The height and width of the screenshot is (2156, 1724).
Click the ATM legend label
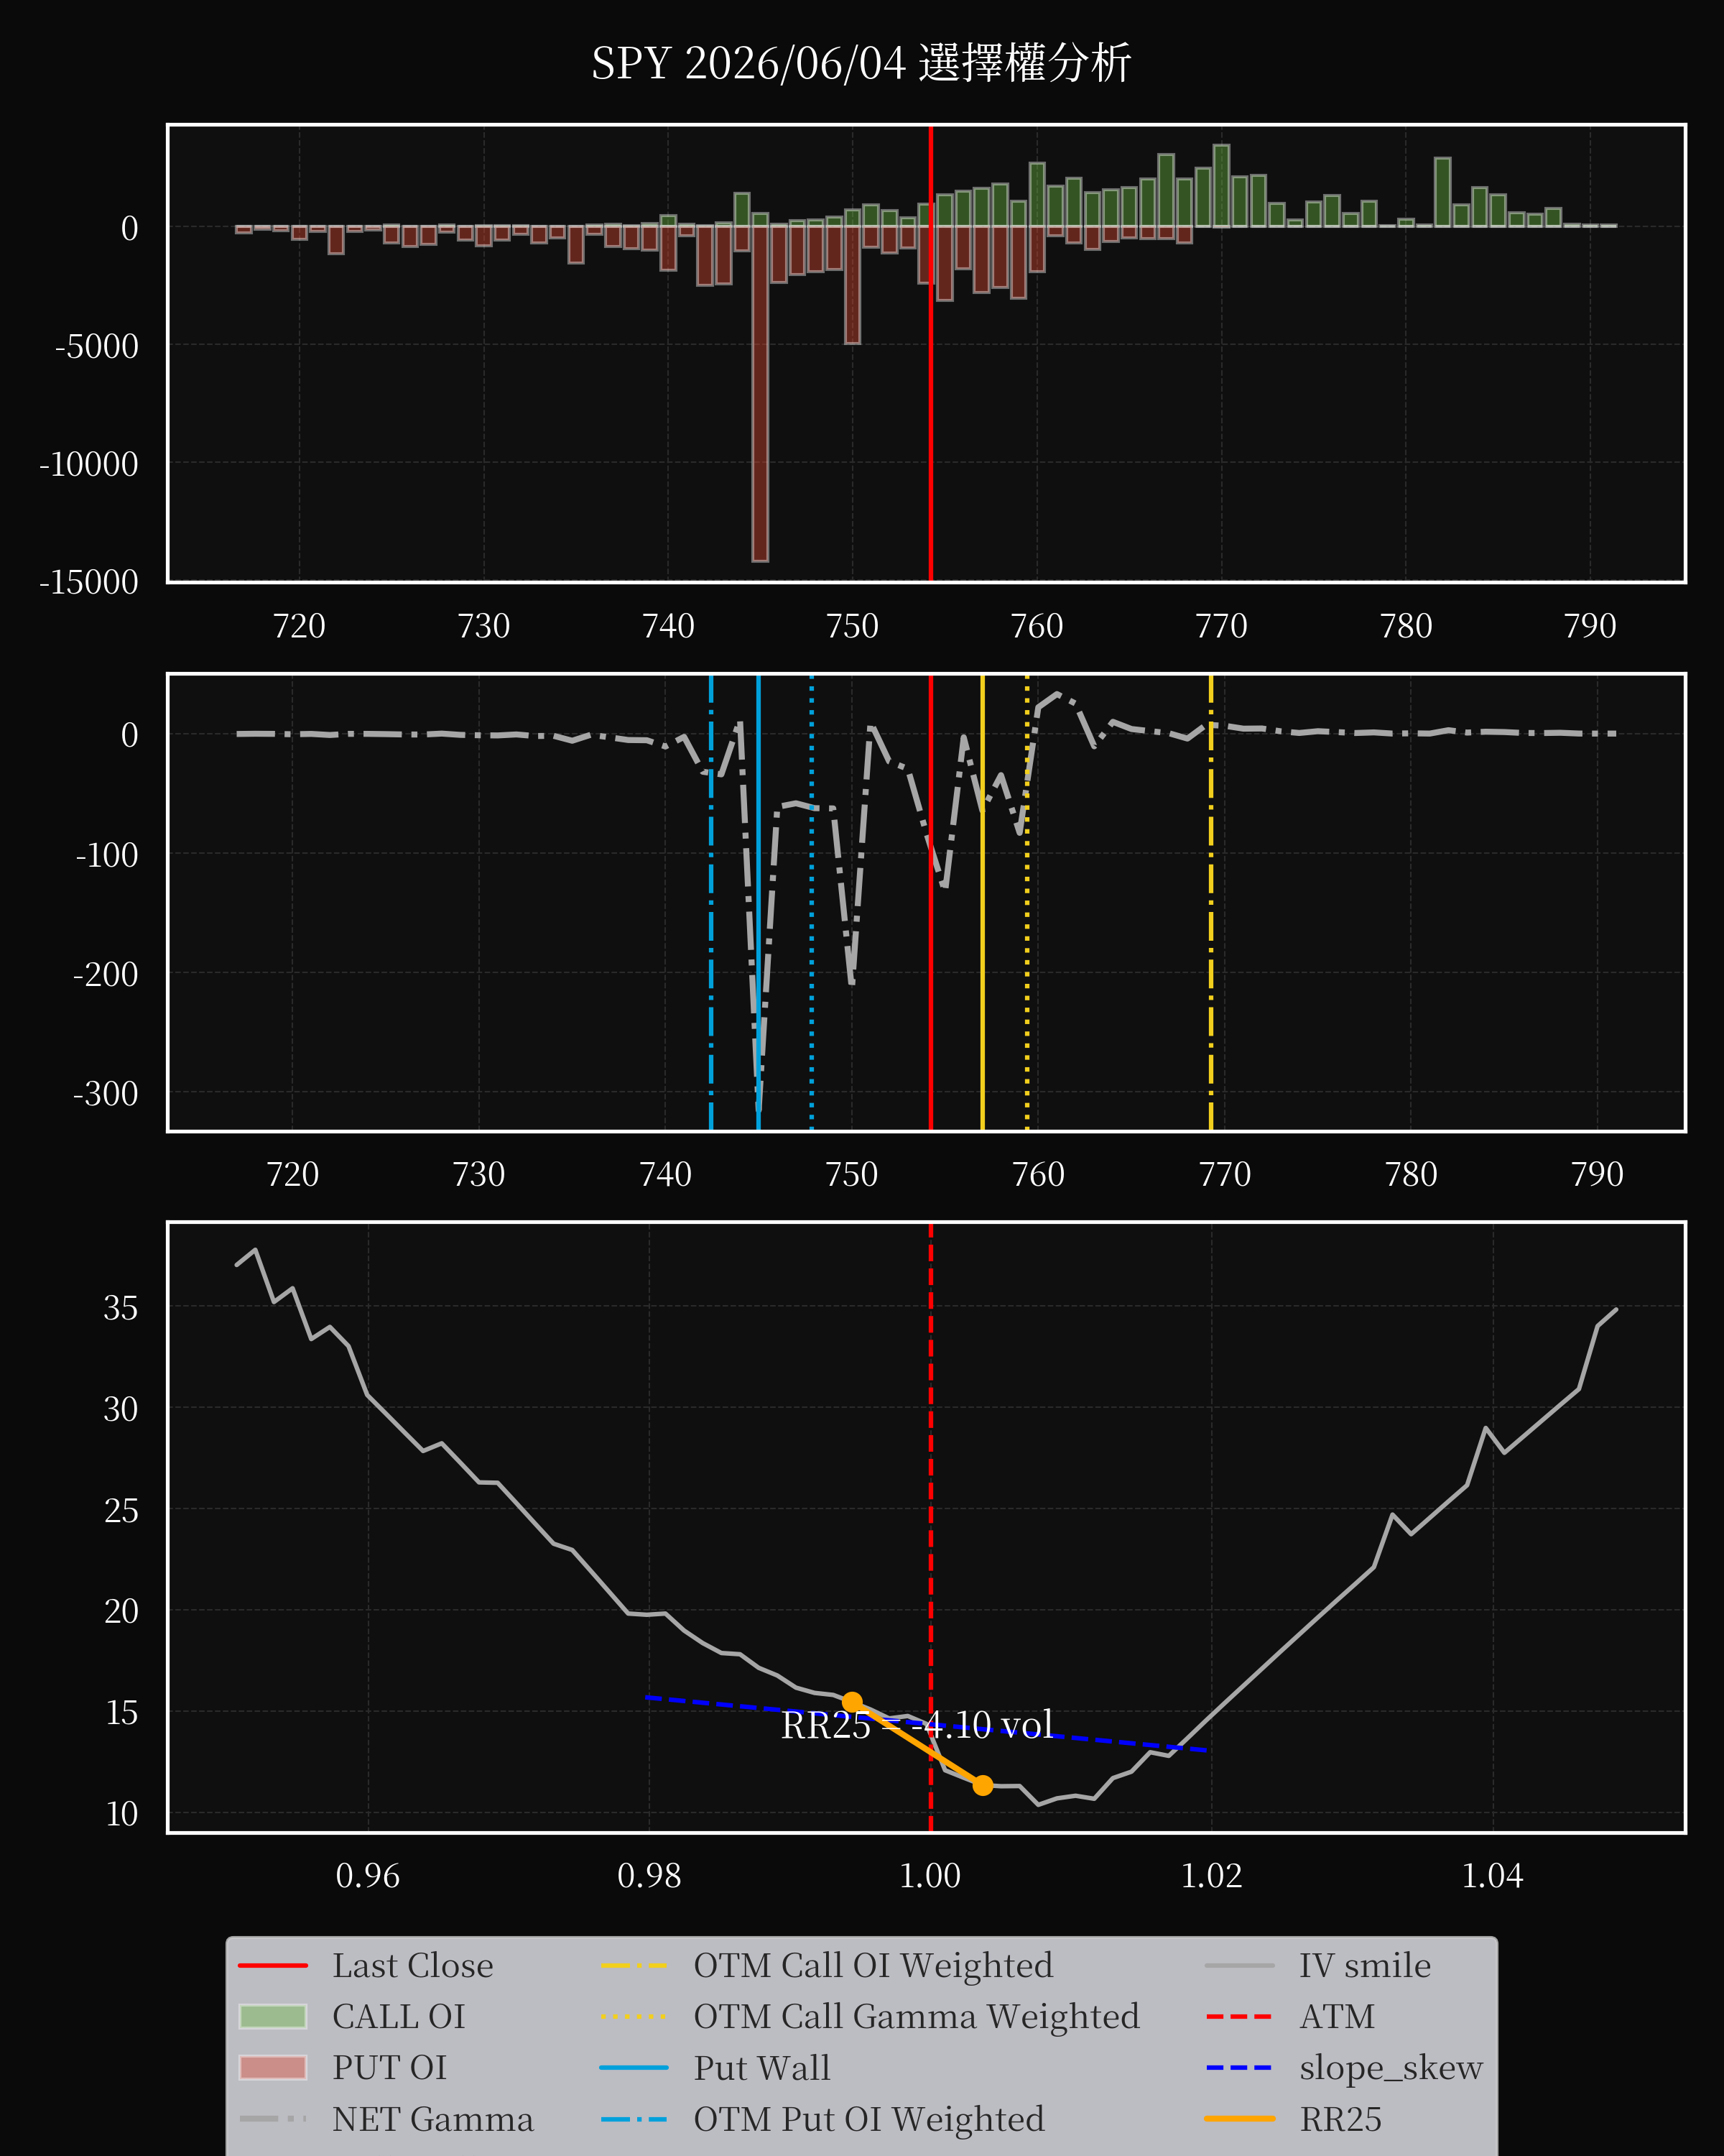tap(1338, 2017)
